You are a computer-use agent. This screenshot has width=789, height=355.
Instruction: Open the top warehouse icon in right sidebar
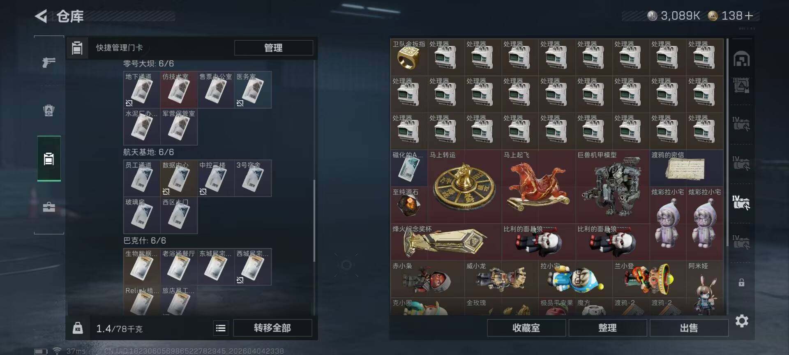(742, 59)
